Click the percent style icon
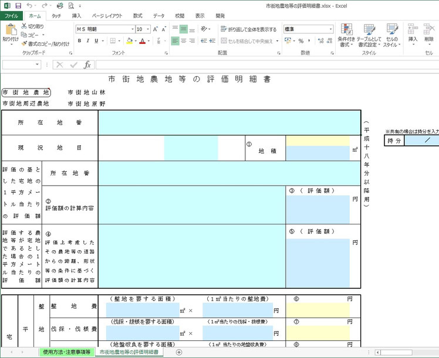 (x=300, y=41)
